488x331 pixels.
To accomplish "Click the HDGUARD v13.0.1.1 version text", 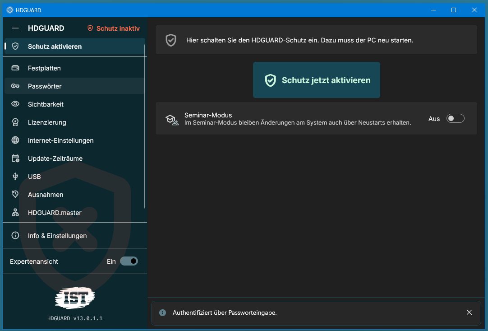I will click(75, 318).
